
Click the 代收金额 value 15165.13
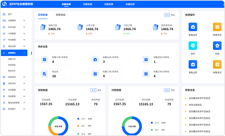[x=72, y=104]
